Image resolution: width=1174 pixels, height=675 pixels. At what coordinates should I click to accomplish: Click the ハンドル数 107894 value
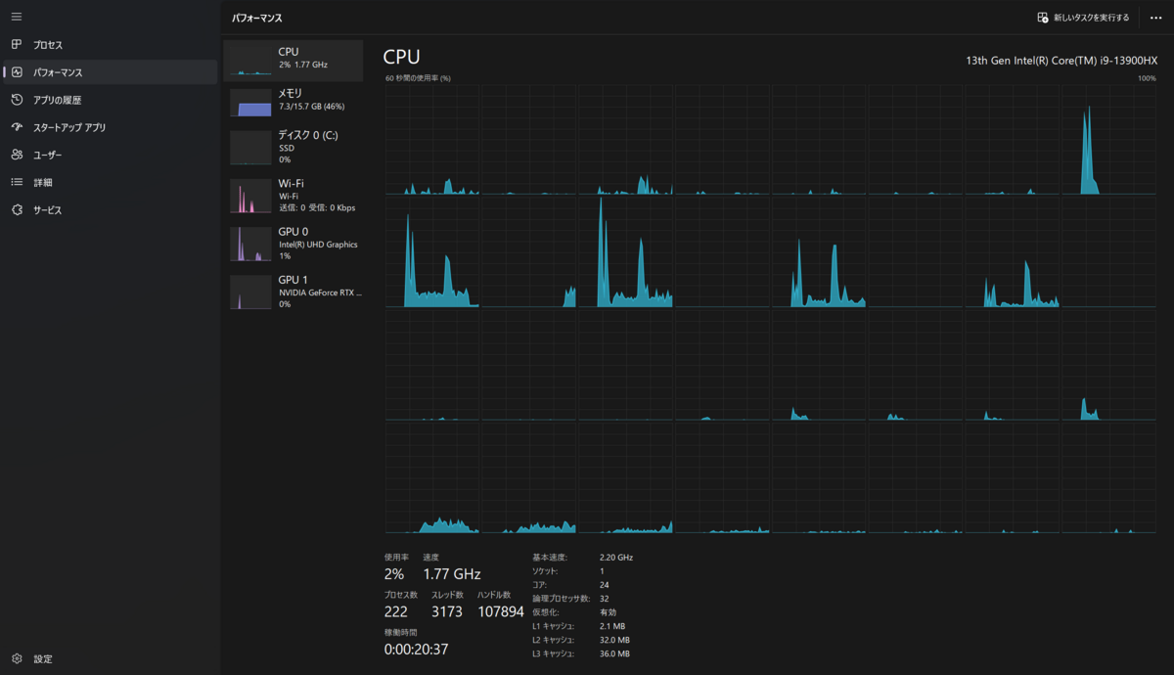pos(501,611)
